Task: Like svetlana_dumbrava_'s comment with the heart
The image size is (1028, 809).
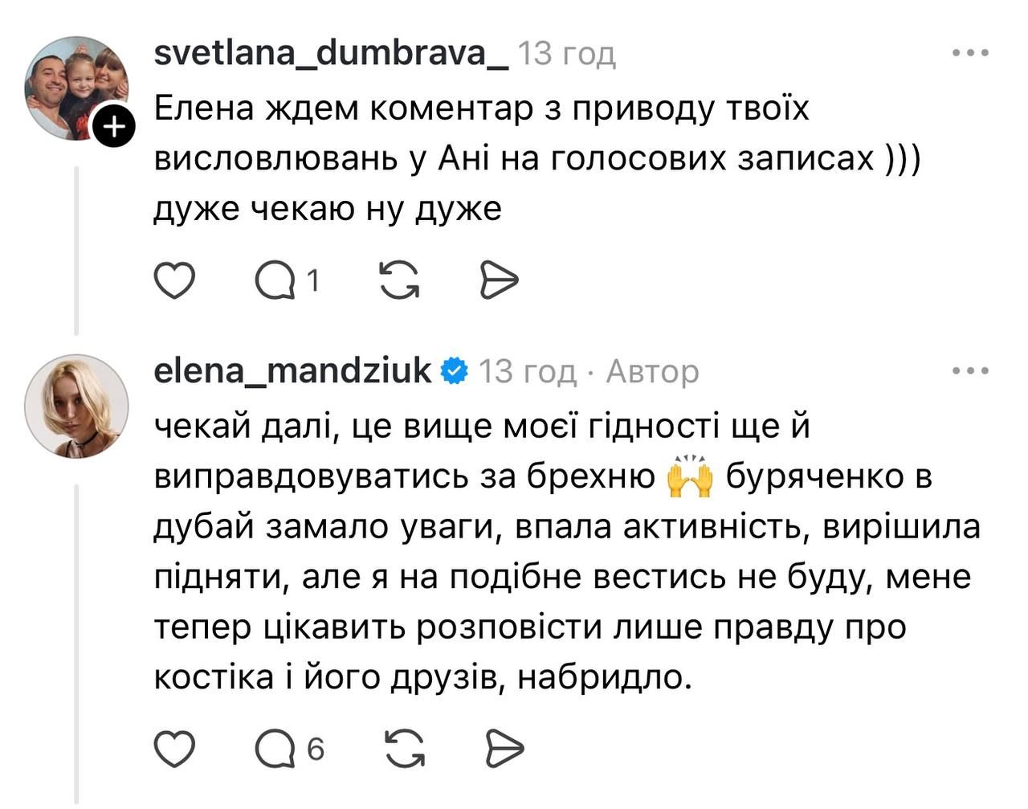Action: [x=174, y=280]
